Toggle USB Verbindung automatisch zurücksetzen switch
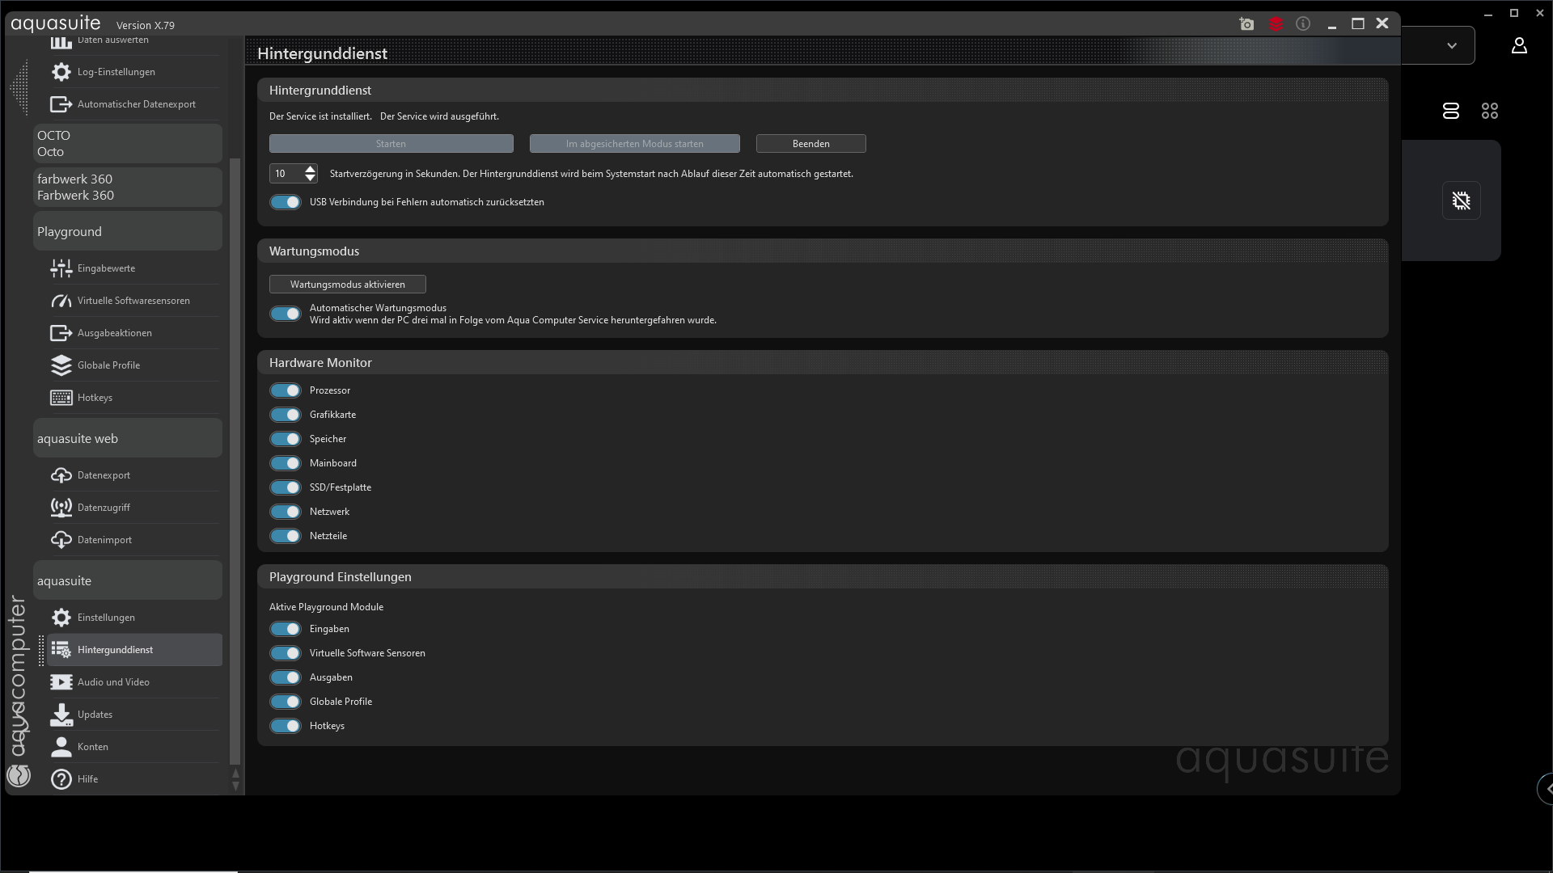The width and height of the screenshot is (1553, 873). pyautogui.click(x=286, y=202)
